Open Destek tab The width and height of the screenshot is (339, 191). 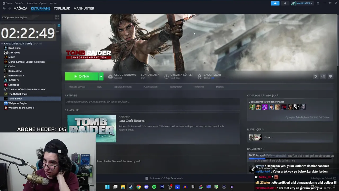pyautogui.click(x=220, y=87)
